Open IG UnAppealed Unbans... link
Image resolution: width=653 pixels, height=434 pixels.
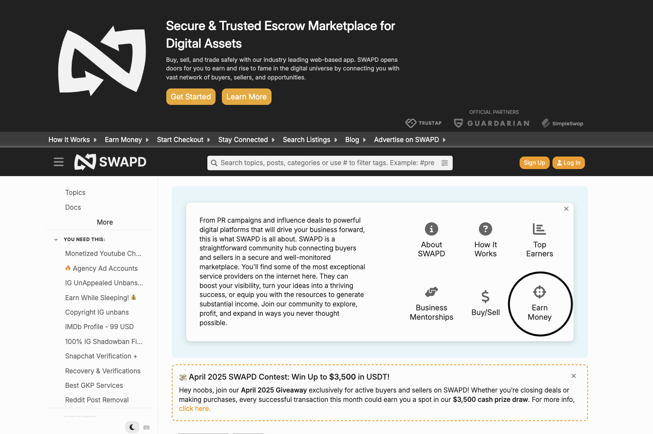click(x=104, y=283)
